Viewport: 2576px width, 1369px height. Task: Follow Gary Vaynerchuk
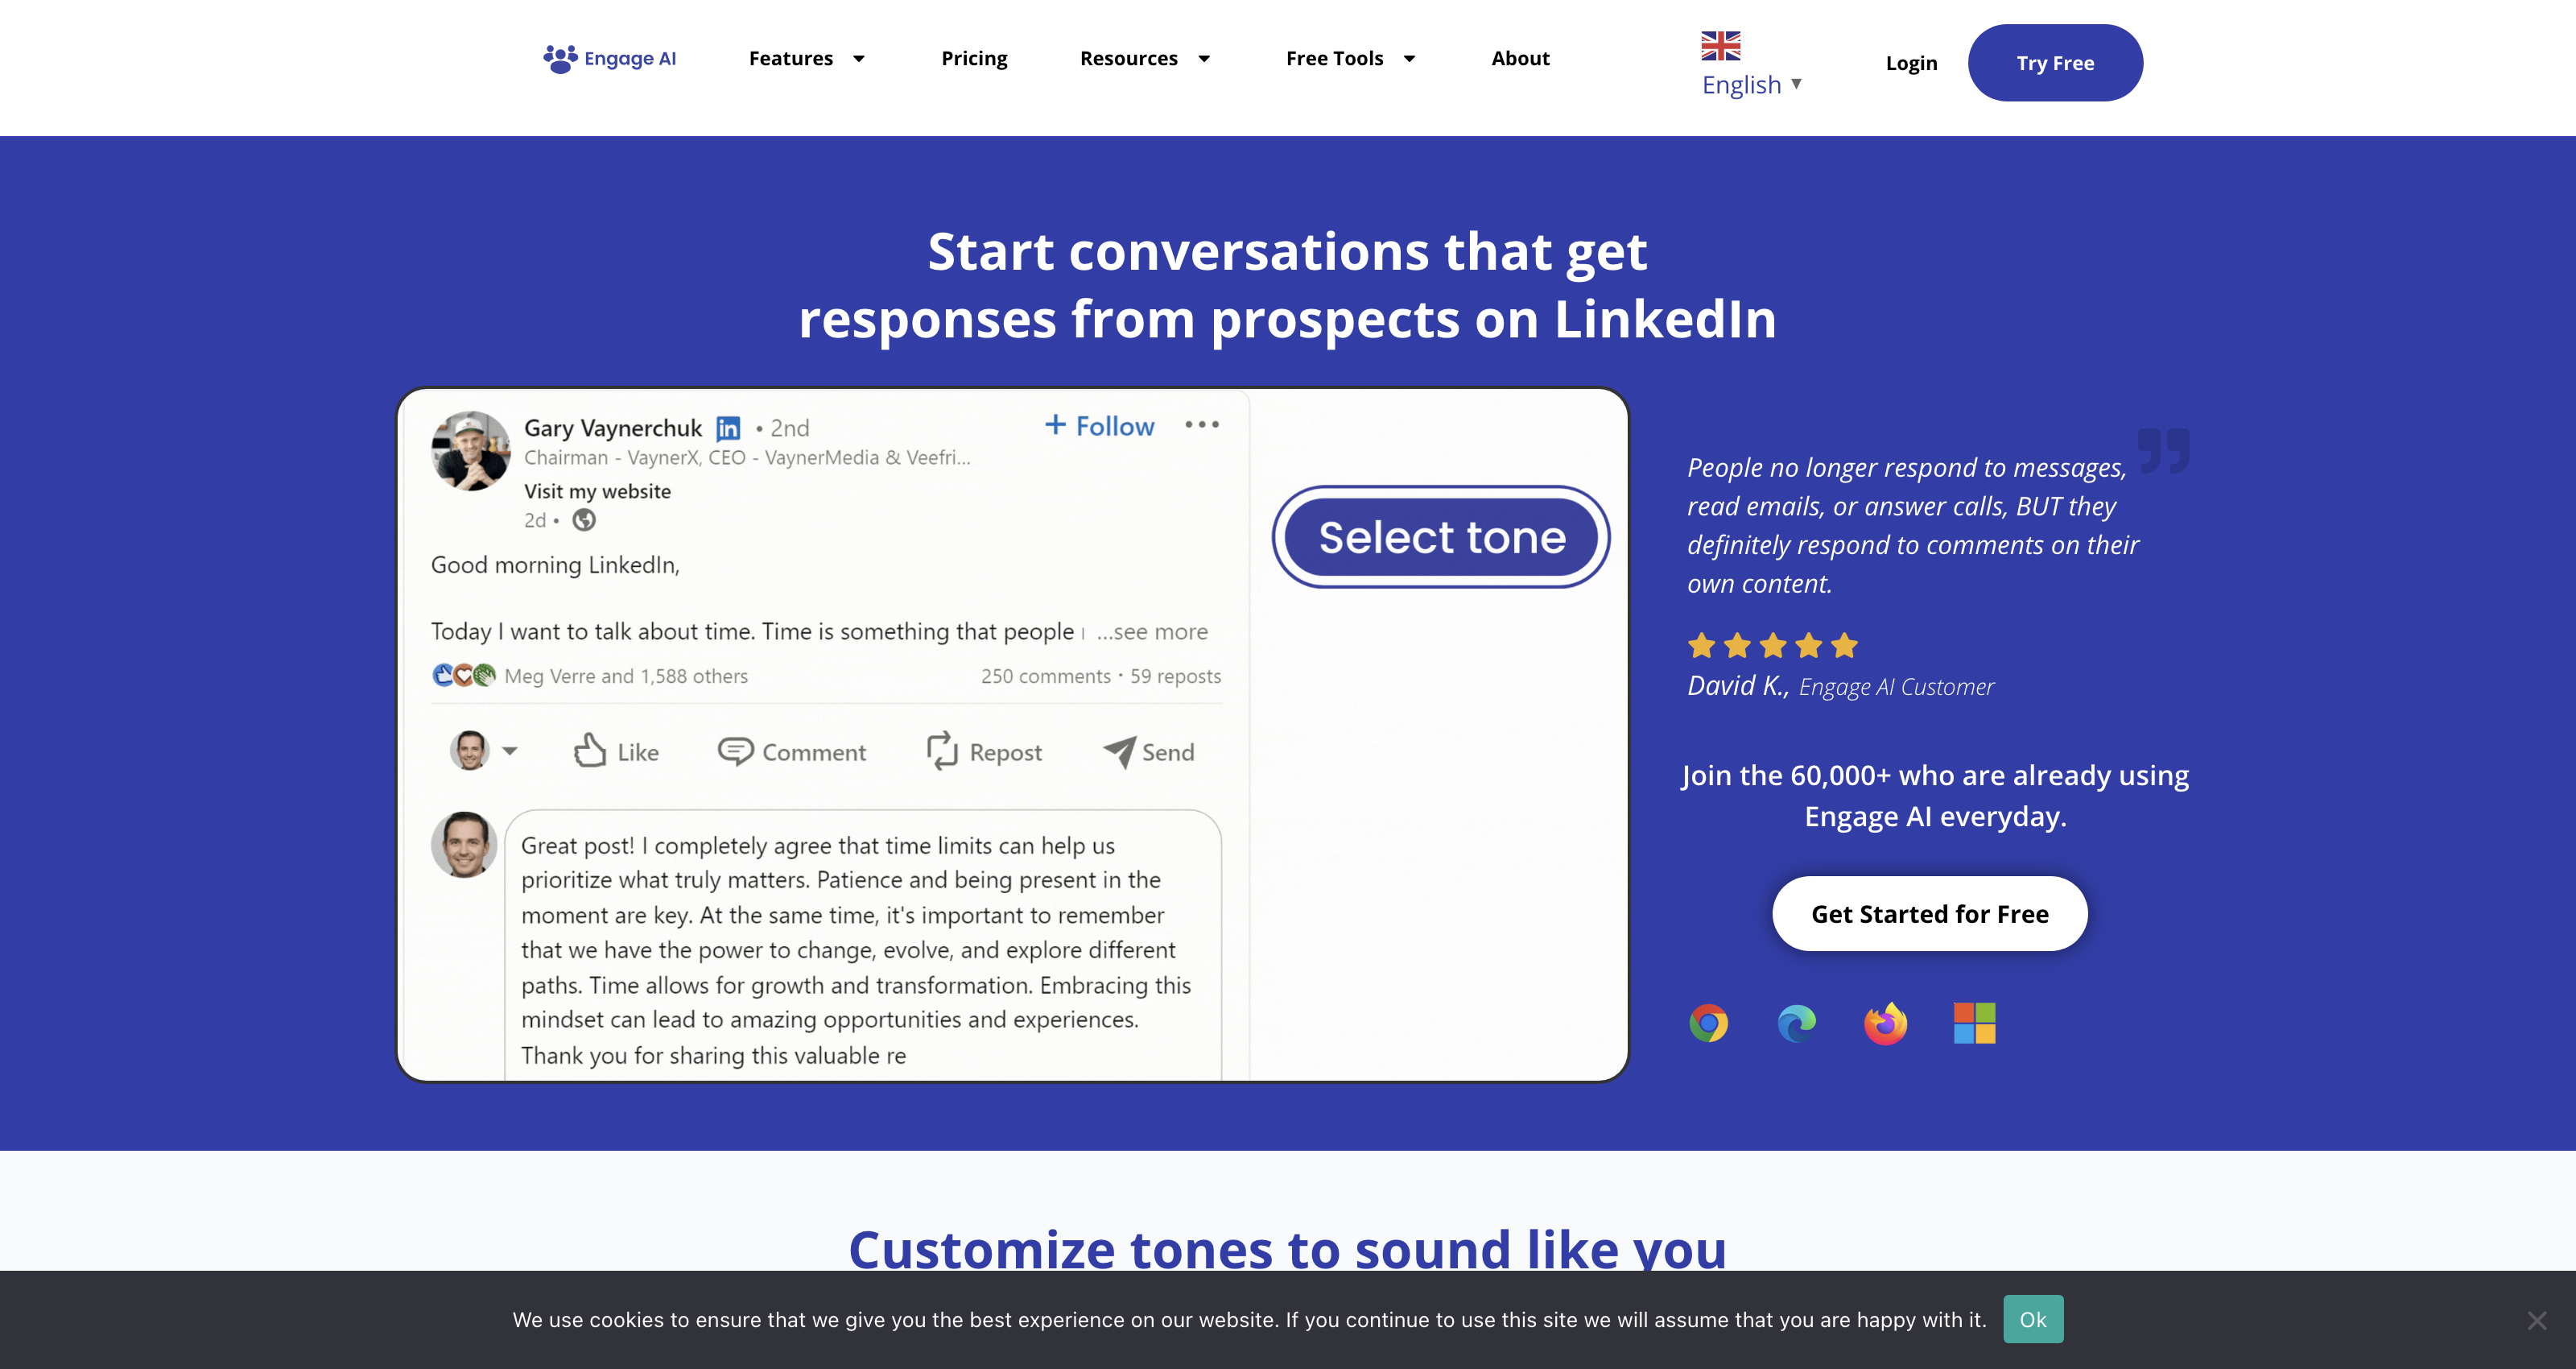1099,426
